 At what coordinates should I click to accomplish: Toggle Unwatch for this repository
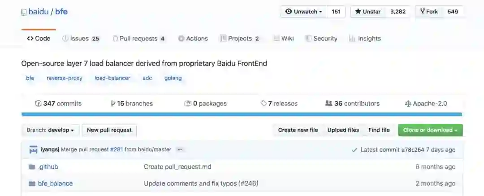click(304, 12)
